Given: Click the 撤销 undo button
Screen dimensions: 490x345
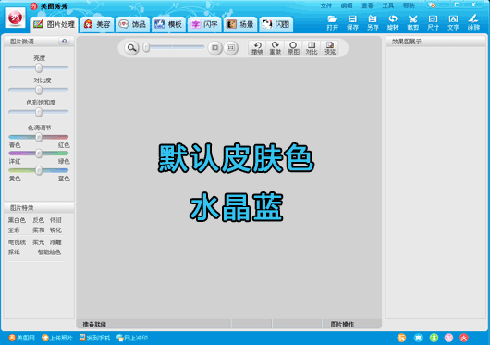Looking at the screenshot, I should tap(258, 48).
